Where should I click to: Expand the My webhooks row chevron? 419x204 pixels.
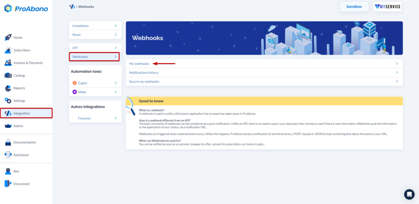point(397,64)
